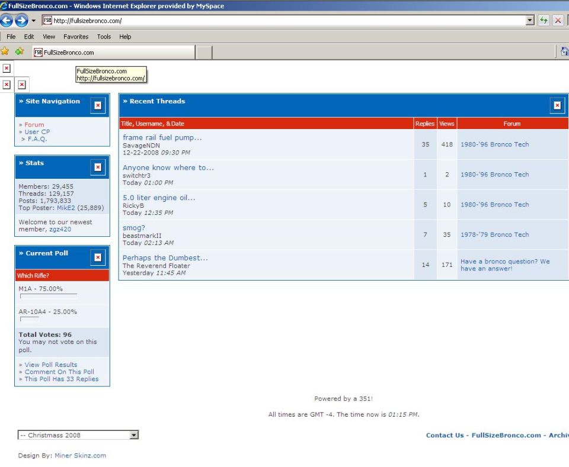
Task: Click the 'Members: 29,455' stat
Action: tap(46, 186)
